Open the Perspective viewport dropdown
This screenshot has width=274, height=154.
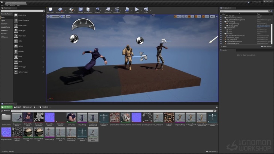(x=55, y=17)
